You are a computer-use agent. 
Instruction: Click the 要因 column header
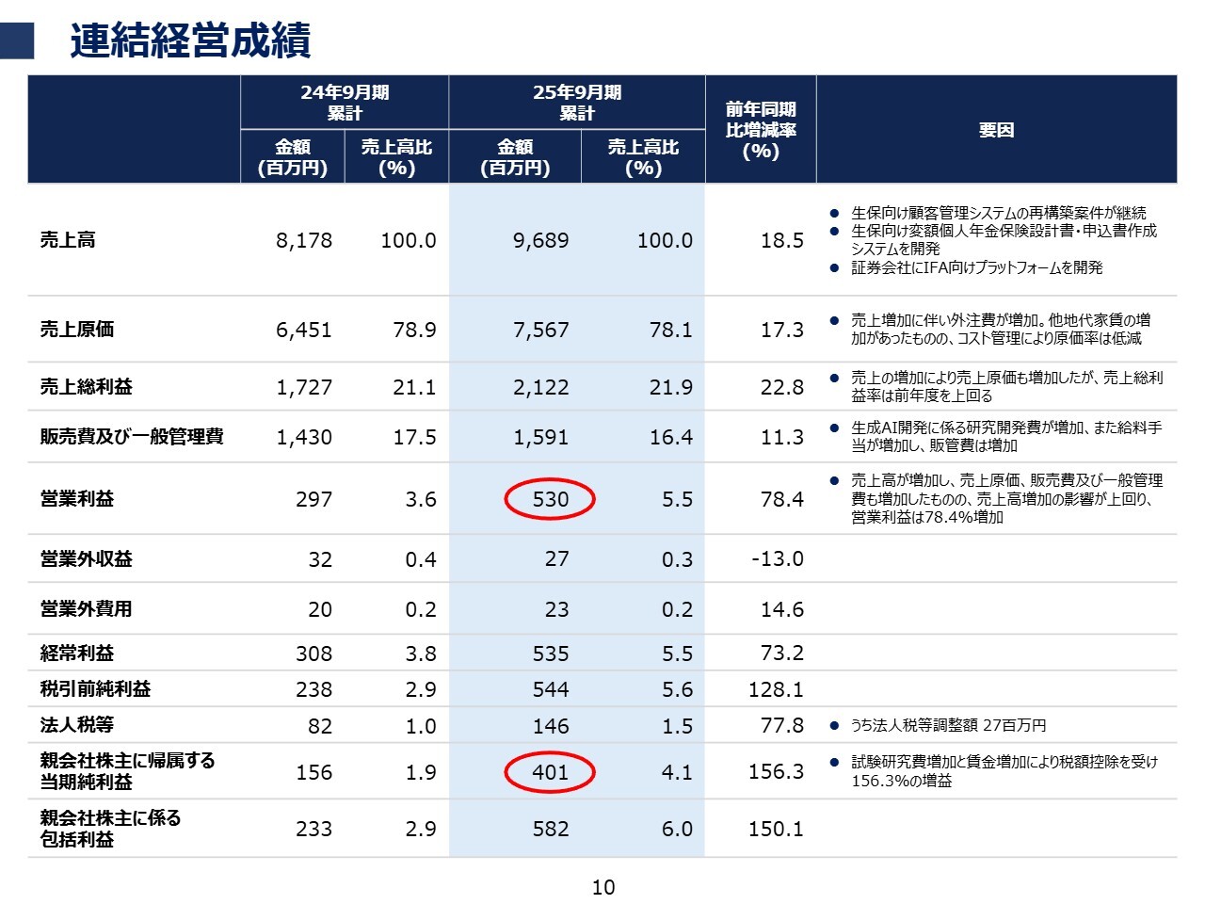click(996, 130)
